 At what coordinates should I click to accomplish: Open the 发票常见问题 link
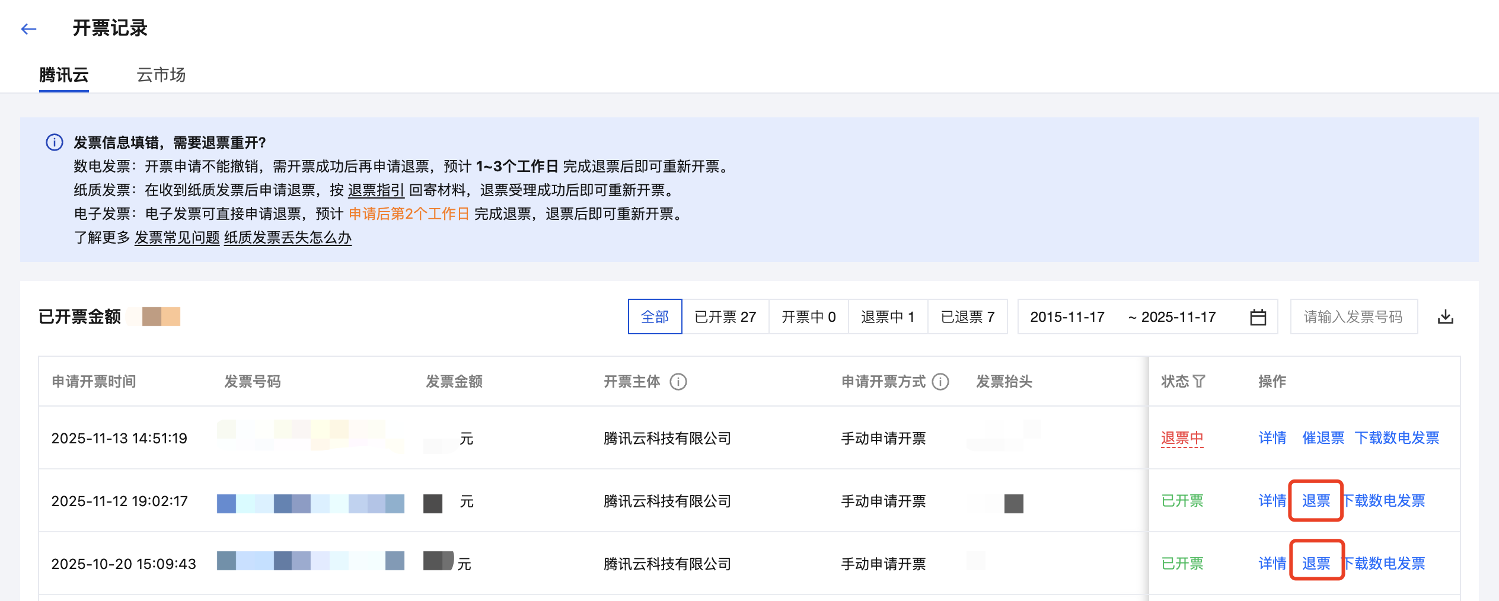(177, 238)
